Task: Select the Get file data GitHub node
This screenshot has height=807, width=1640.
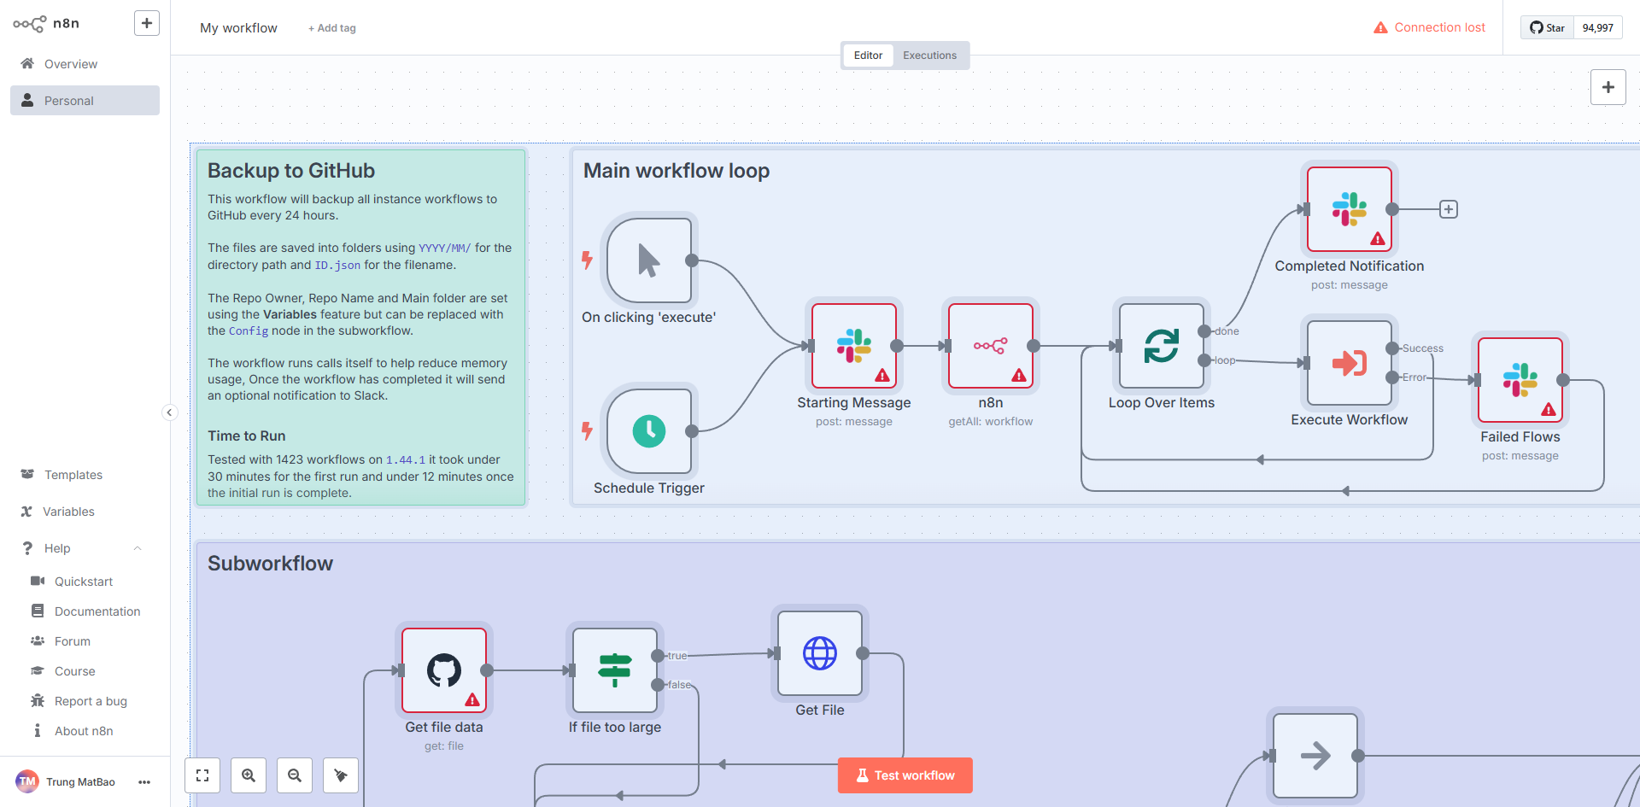Action: [x=444, y=670]
